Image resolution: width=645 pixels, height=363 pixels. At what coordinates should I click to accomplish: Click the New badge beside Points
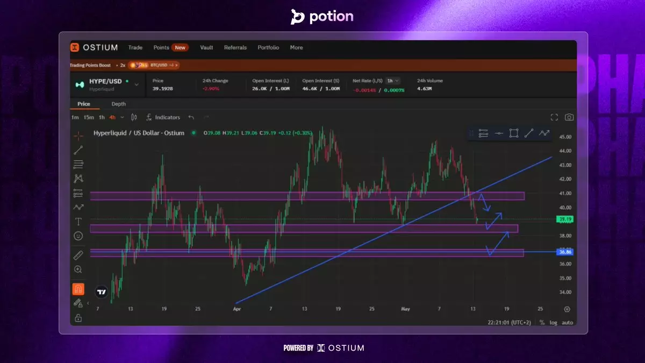click(180, 47)
